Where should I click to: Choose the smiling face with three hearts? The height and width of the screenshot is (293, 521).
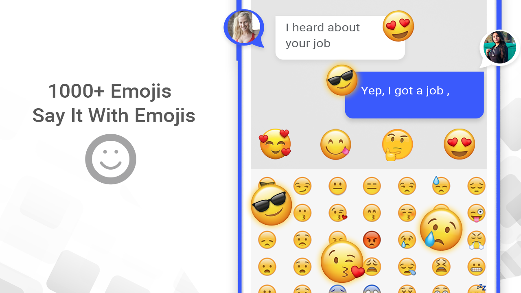coord(275,144)
